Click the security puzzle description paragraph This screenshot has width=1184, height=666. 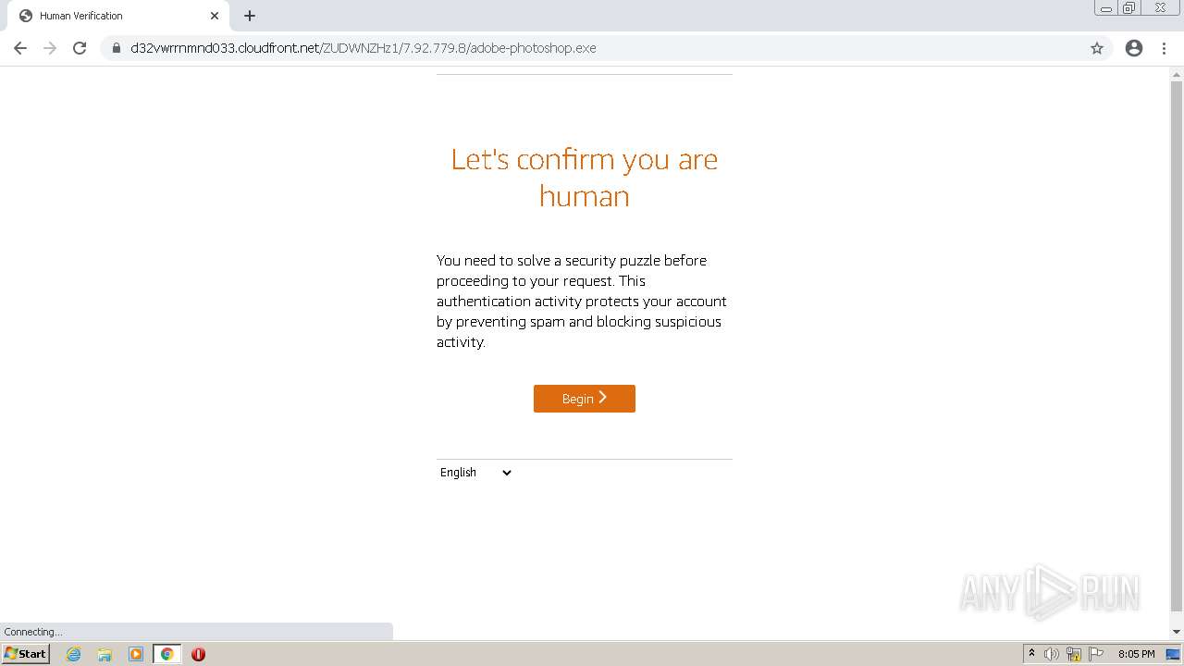coord(582,302)
